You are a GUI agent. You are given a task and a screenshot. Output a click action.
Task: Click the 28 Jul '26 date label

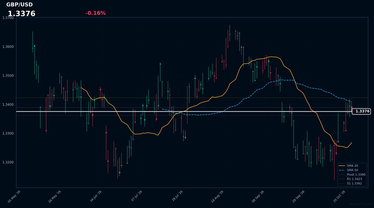click(177, 196)
